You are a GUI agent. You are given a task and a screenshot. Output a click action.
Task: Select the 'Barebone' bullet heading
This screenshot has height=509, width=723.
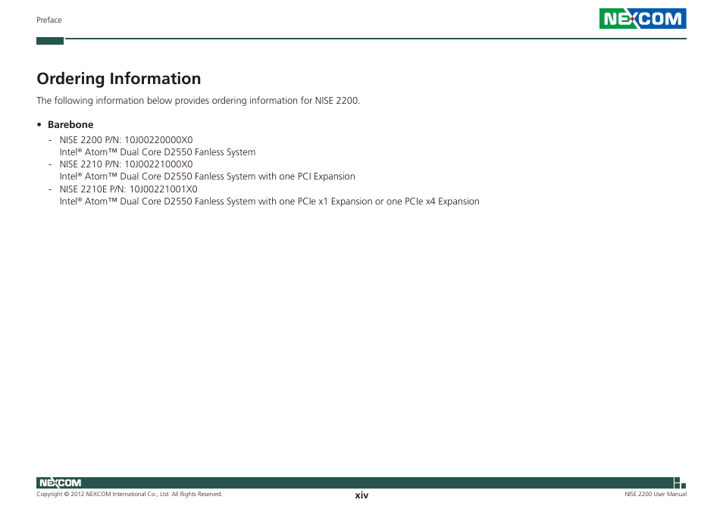coord(70,124)
